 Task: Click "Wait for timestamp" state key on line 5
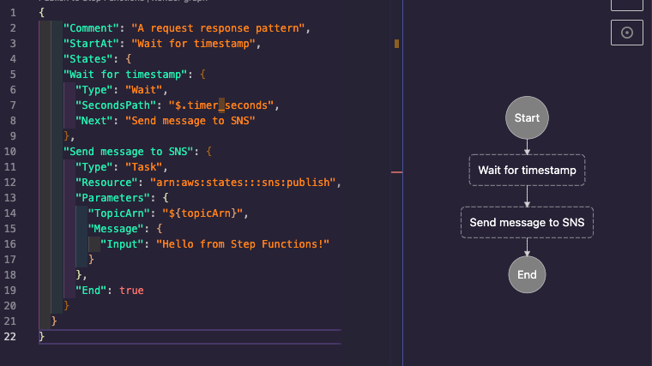coord(125,75)
